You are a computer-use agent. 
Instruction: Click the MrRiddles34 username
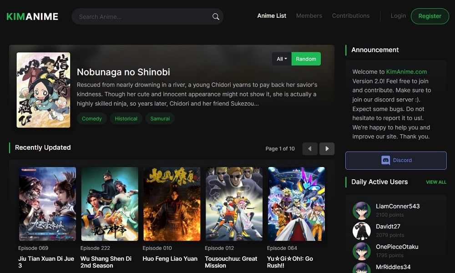point(393,267)
